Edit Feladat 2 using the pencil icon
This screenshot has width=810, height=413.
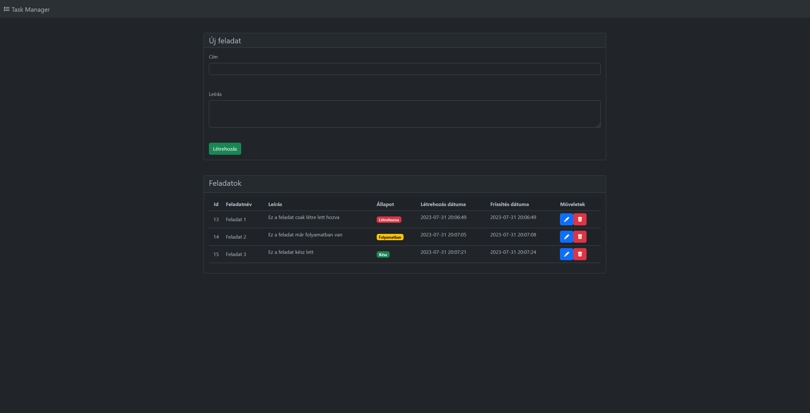tap(566, 237)
